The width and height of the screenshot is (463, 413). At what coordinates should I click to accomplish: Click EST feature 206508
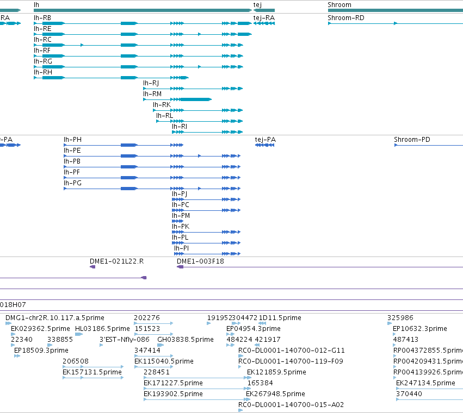tap(76, 361)
